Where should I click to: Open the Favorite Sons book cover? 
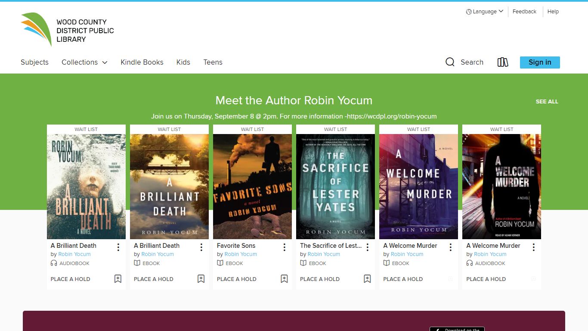(x=252, y=187)
